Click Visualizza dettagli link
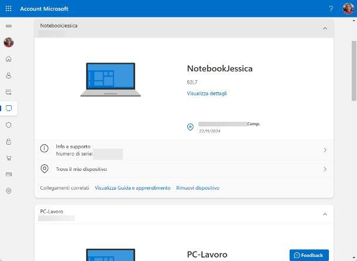Image resolution: width=357 pixels, height=261 pixels. [x=207, y=94]
